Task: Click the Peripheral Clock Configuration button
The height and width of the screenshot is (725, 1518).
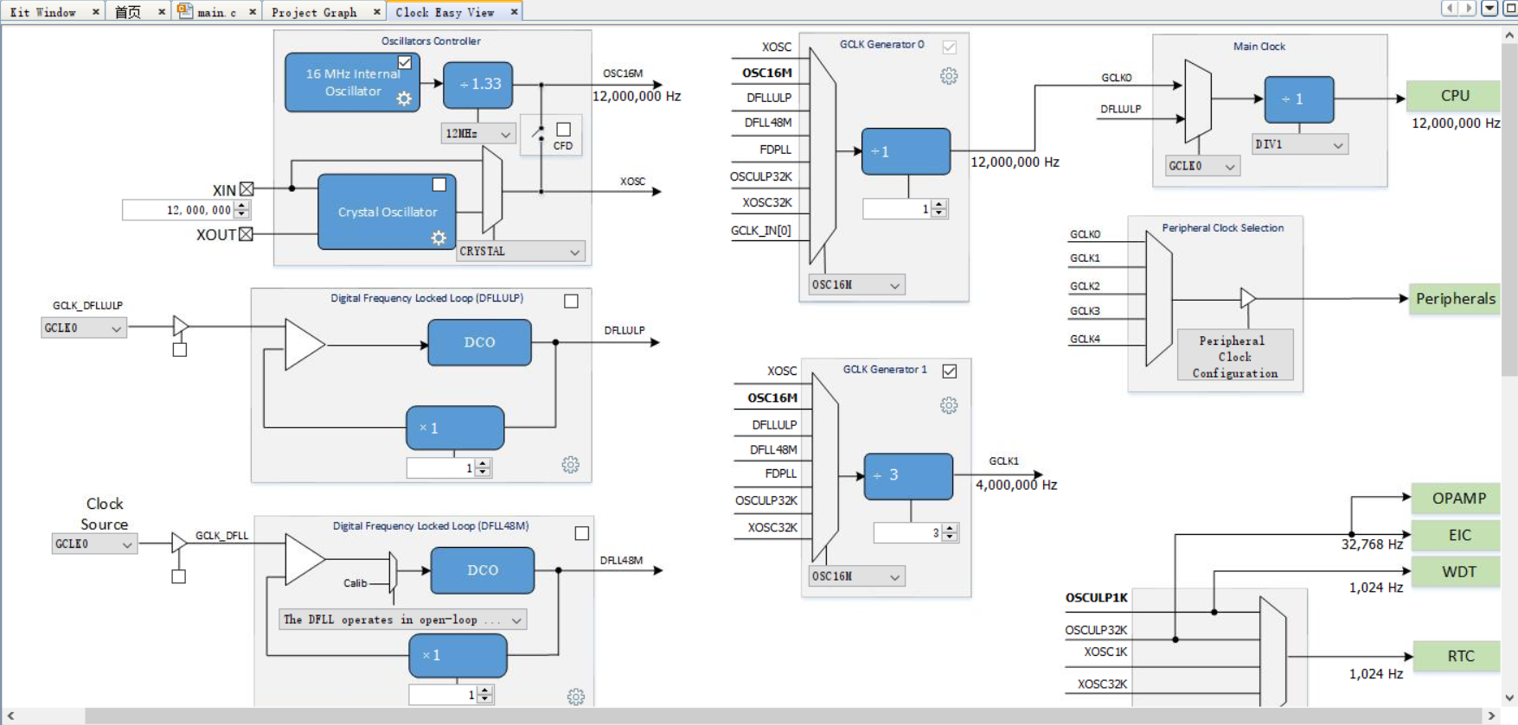Action: tap(1235, 356)
